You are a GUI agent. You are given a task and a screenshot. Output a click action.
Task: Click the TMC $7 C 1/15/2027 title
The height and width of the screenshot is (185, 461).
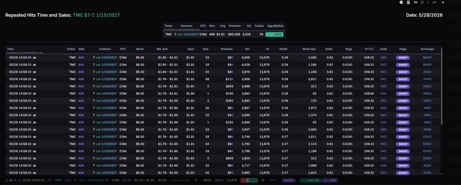96,15
